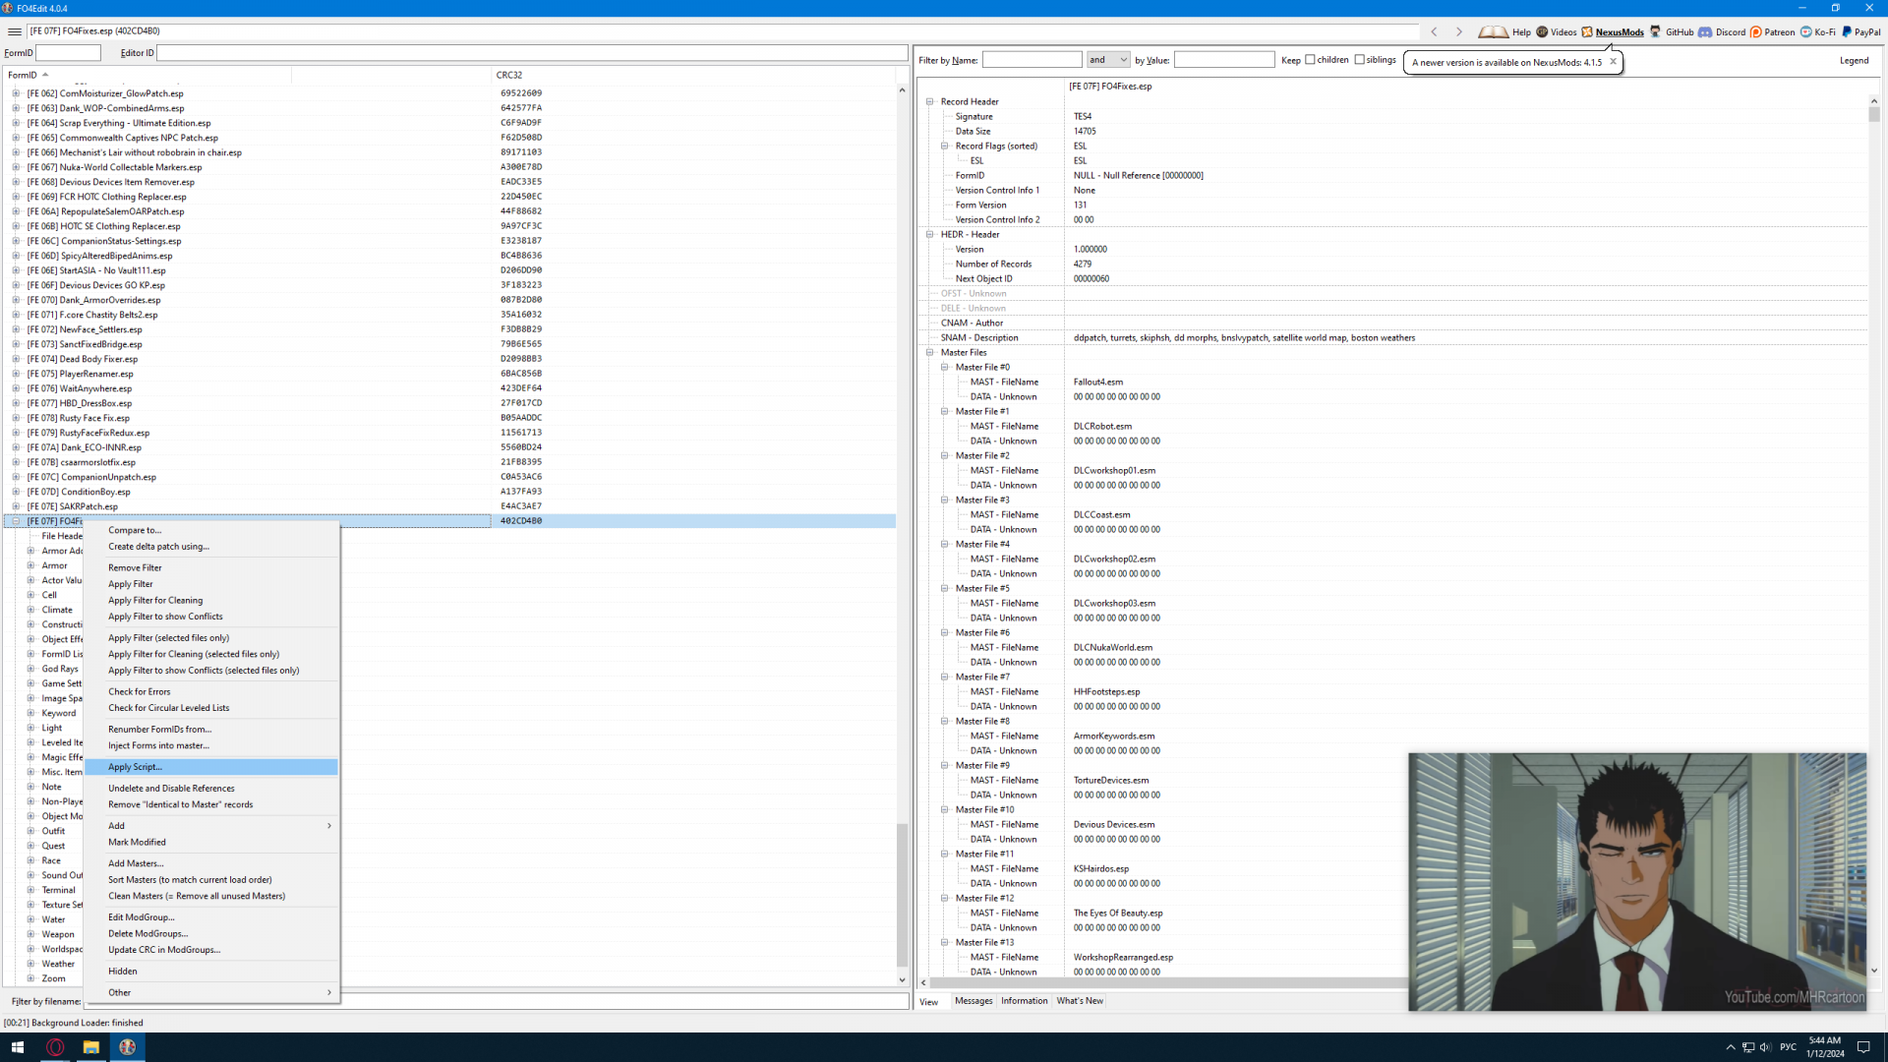Click the Videos toolbar icon
1888x1062 pixels.
click(x=1542, y=32)
